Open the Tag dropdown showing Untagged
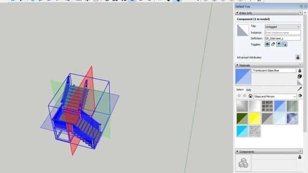Screen dimensions: 308x173 (282, 27)
